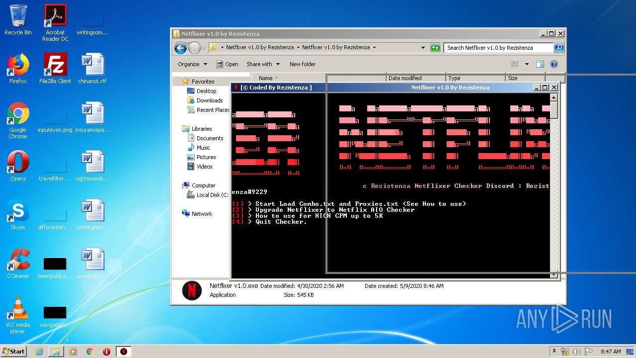Select the chinanot.rtf document icon
The width and height of the screenshot is (636, 358).
point(92,69)
